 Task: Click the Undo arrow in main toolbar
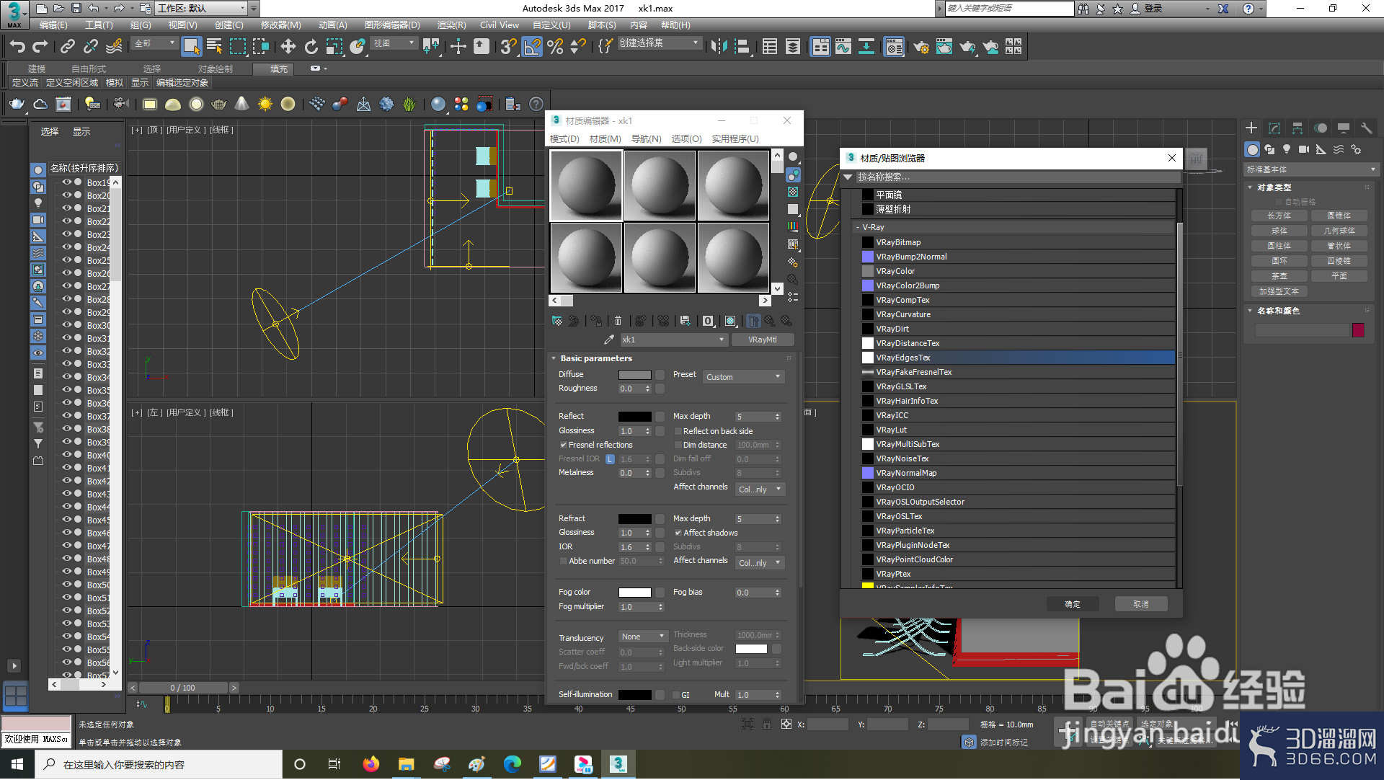click(17, 47)
